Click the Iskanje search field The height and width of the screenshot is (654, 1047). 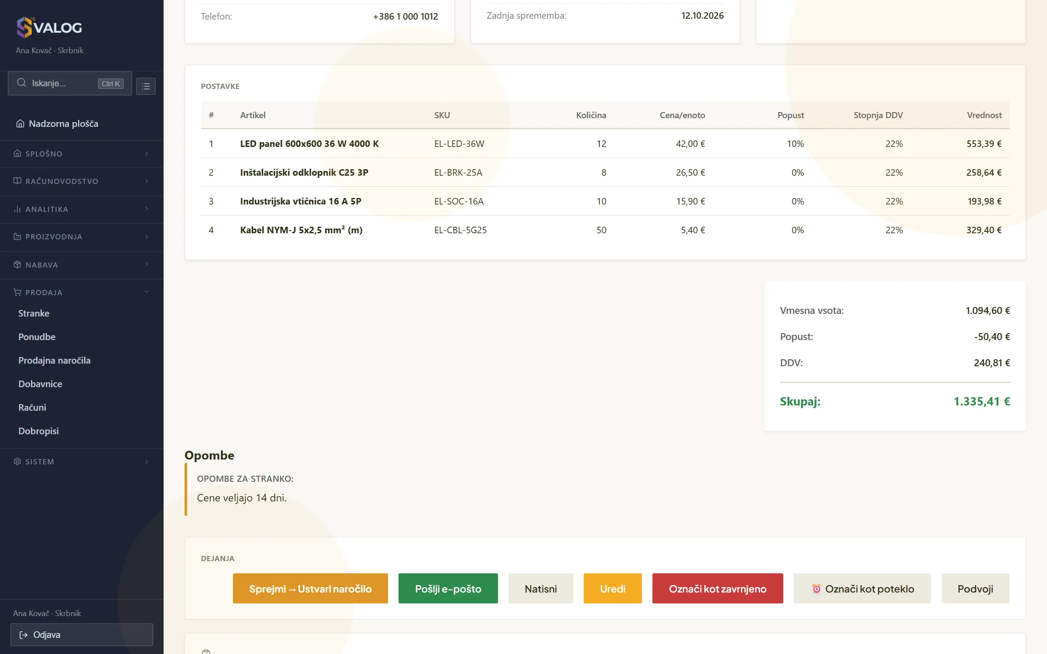click(x=70, y=83)
